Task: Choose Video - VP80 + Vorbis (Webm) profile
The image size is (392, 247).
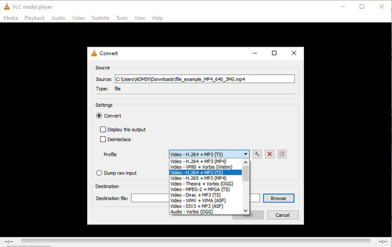Action: click(x=205, y=167)
